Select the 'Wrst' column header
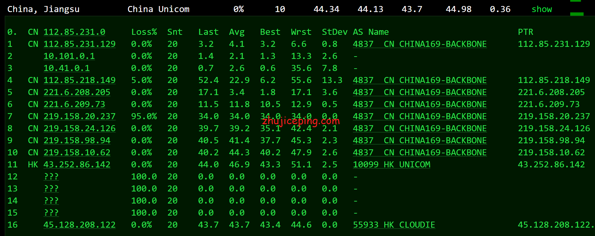The width and height of the screenshot is (595, 236). pyautogui.click(x=301, y=32)
